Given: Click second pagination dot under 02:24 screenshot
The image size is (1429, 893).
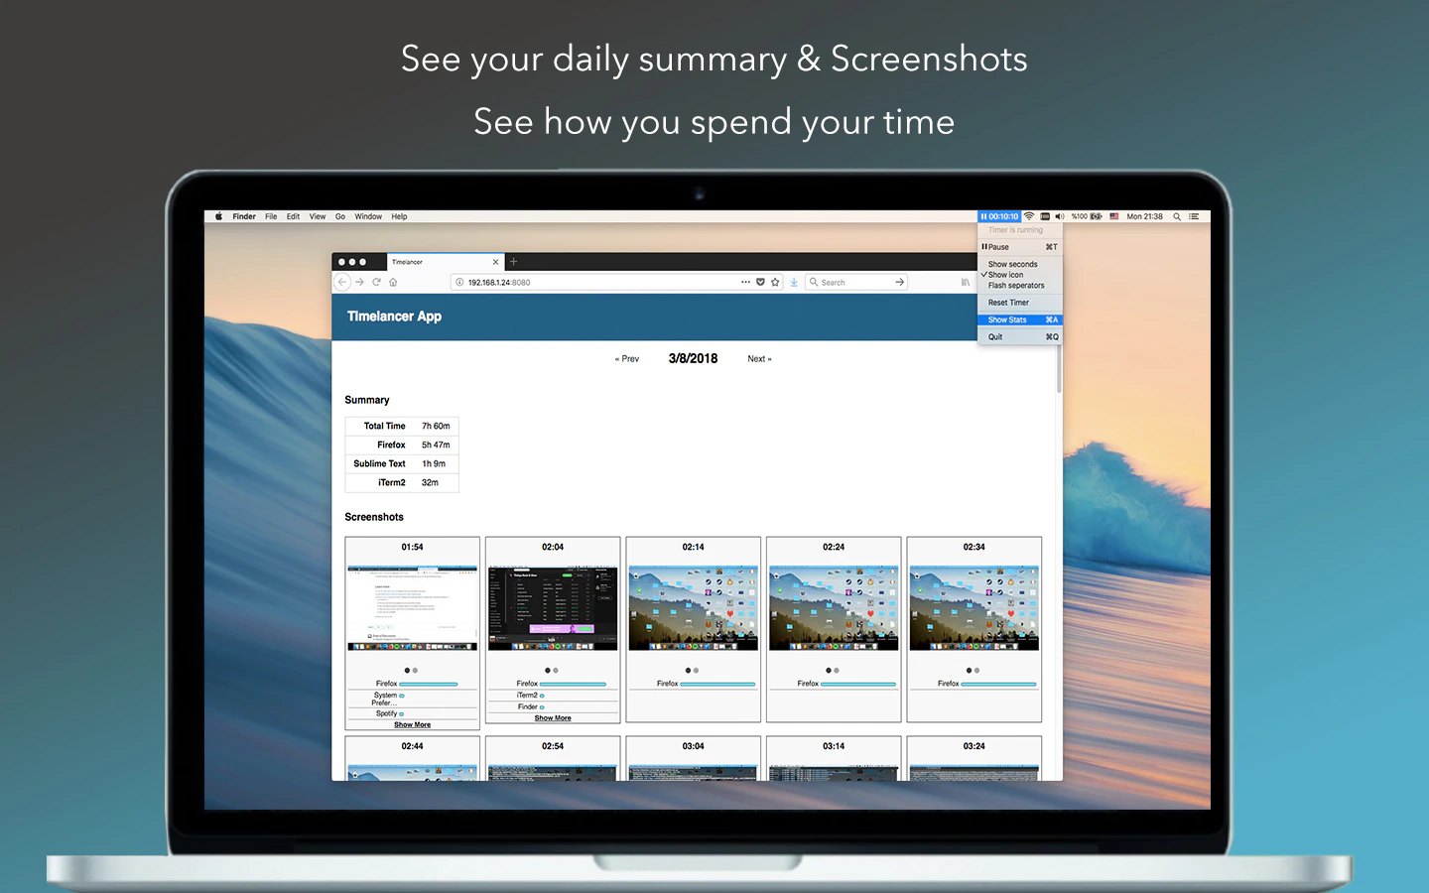Looking at the screenshot, I should (x=837, y=671).
